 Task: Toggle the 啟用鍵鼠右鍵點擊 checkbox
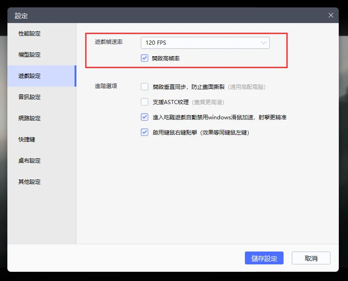point(145,132)
